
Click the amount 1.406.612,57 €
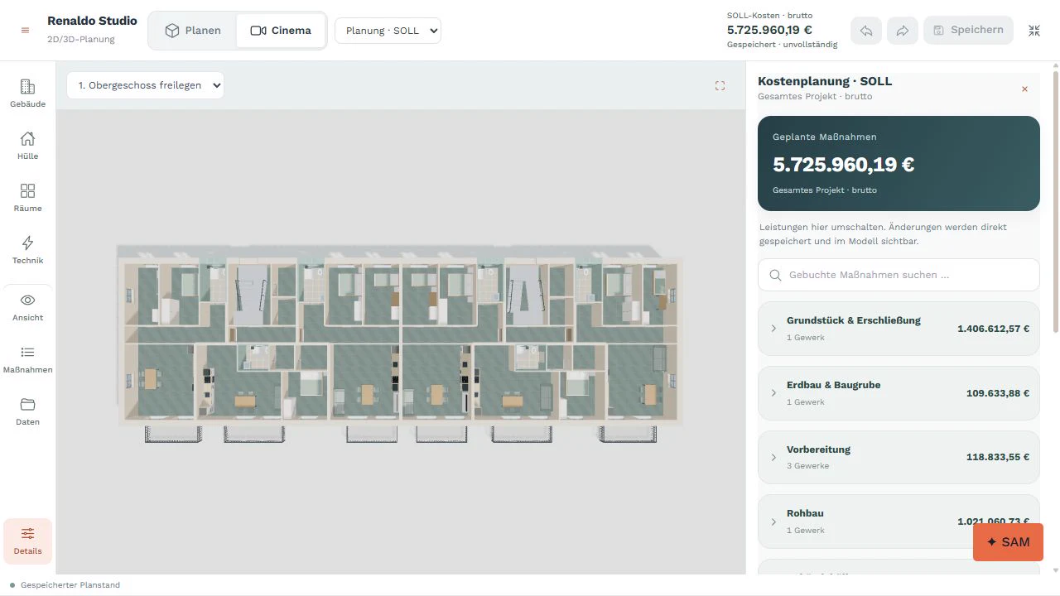(993, 329)
